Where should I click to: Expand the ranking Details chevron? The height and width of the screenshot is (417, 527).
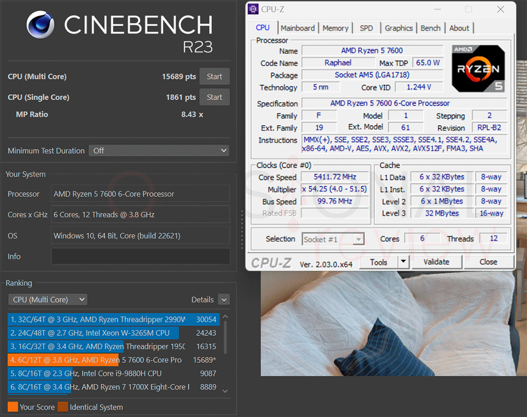[x=224, y=300]
